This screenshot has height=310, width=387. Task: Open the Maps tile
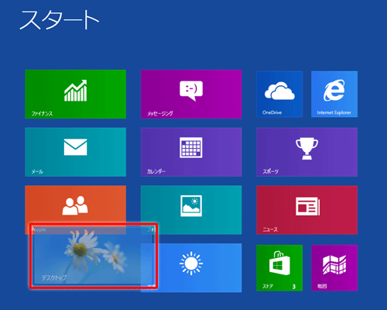tap(334, 268)
